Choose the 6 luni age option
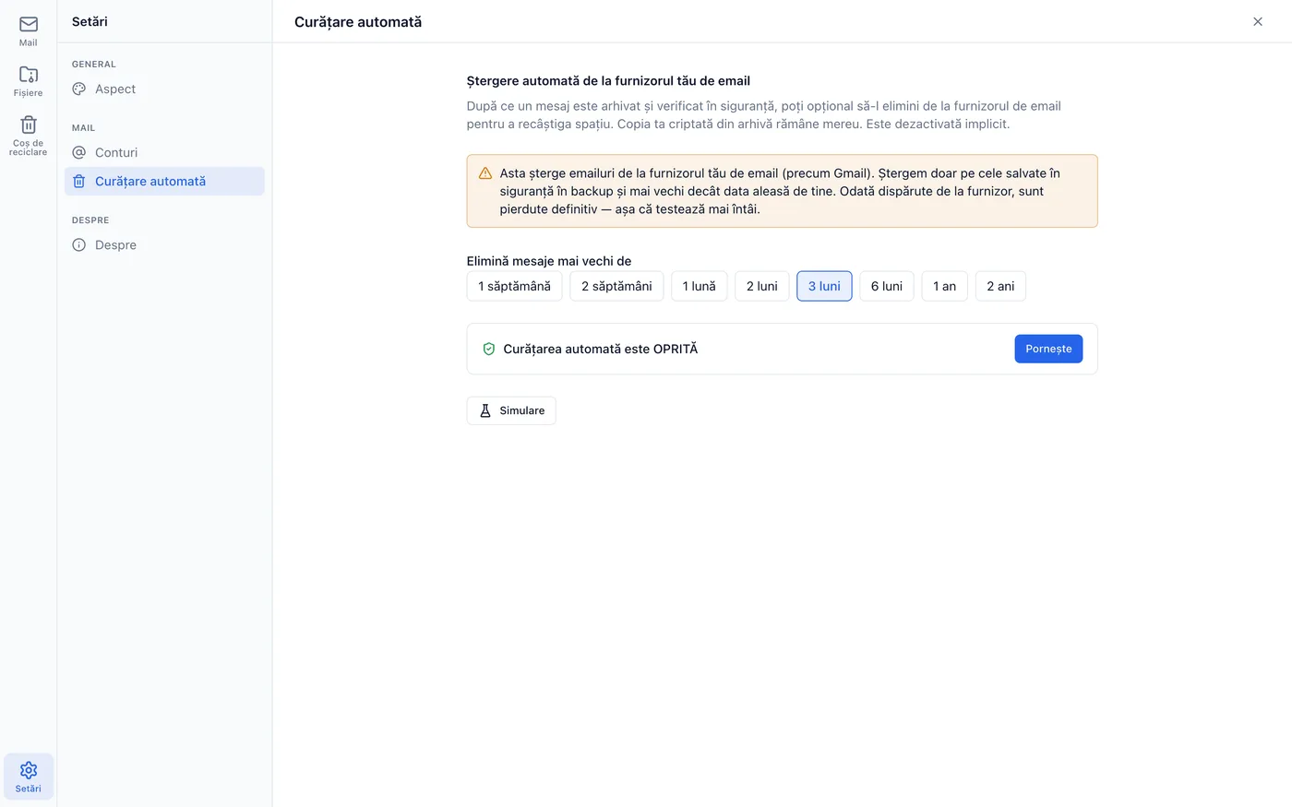Viewport: 1292px width, 807px height. 887,286
